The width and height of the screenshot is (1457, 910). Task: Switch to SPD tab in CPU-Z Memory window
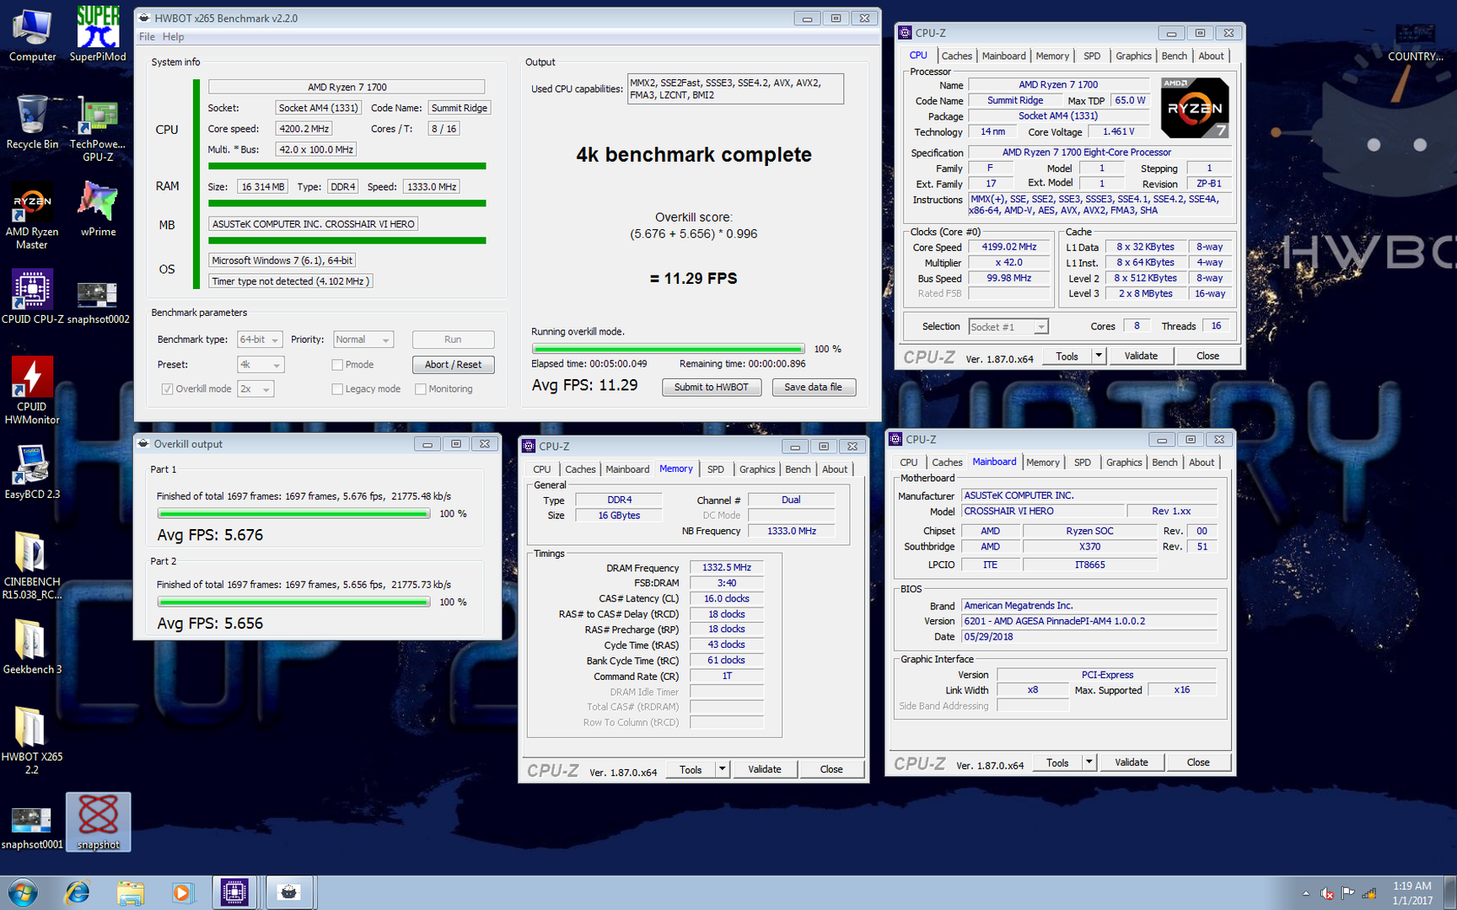[716, 470]
